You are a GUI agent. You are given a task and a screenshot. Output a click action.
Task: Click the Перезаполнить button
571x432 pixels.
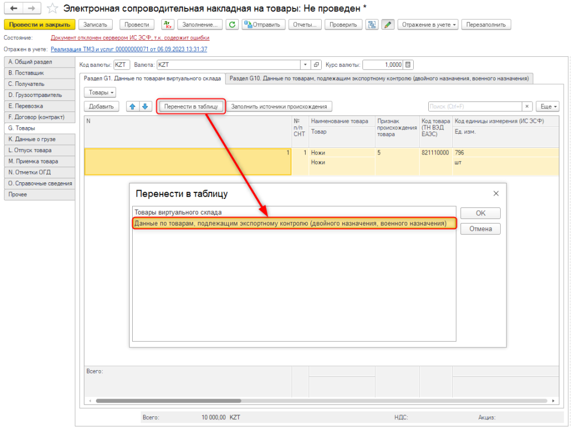coord(486,25)
